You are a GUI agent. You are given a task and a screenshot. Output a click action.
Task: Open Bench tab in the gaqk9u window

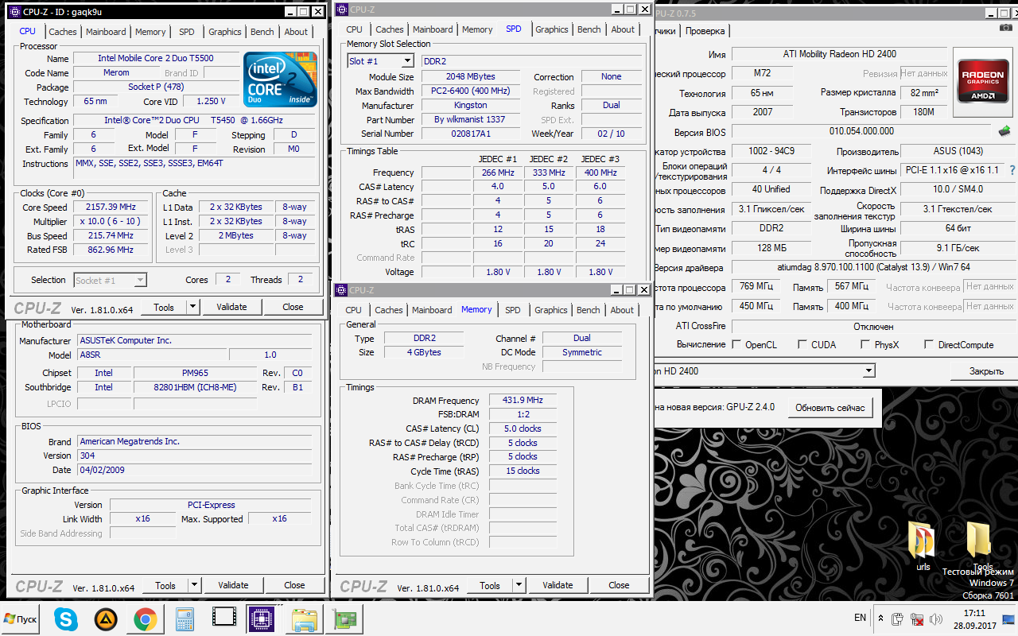262,32
